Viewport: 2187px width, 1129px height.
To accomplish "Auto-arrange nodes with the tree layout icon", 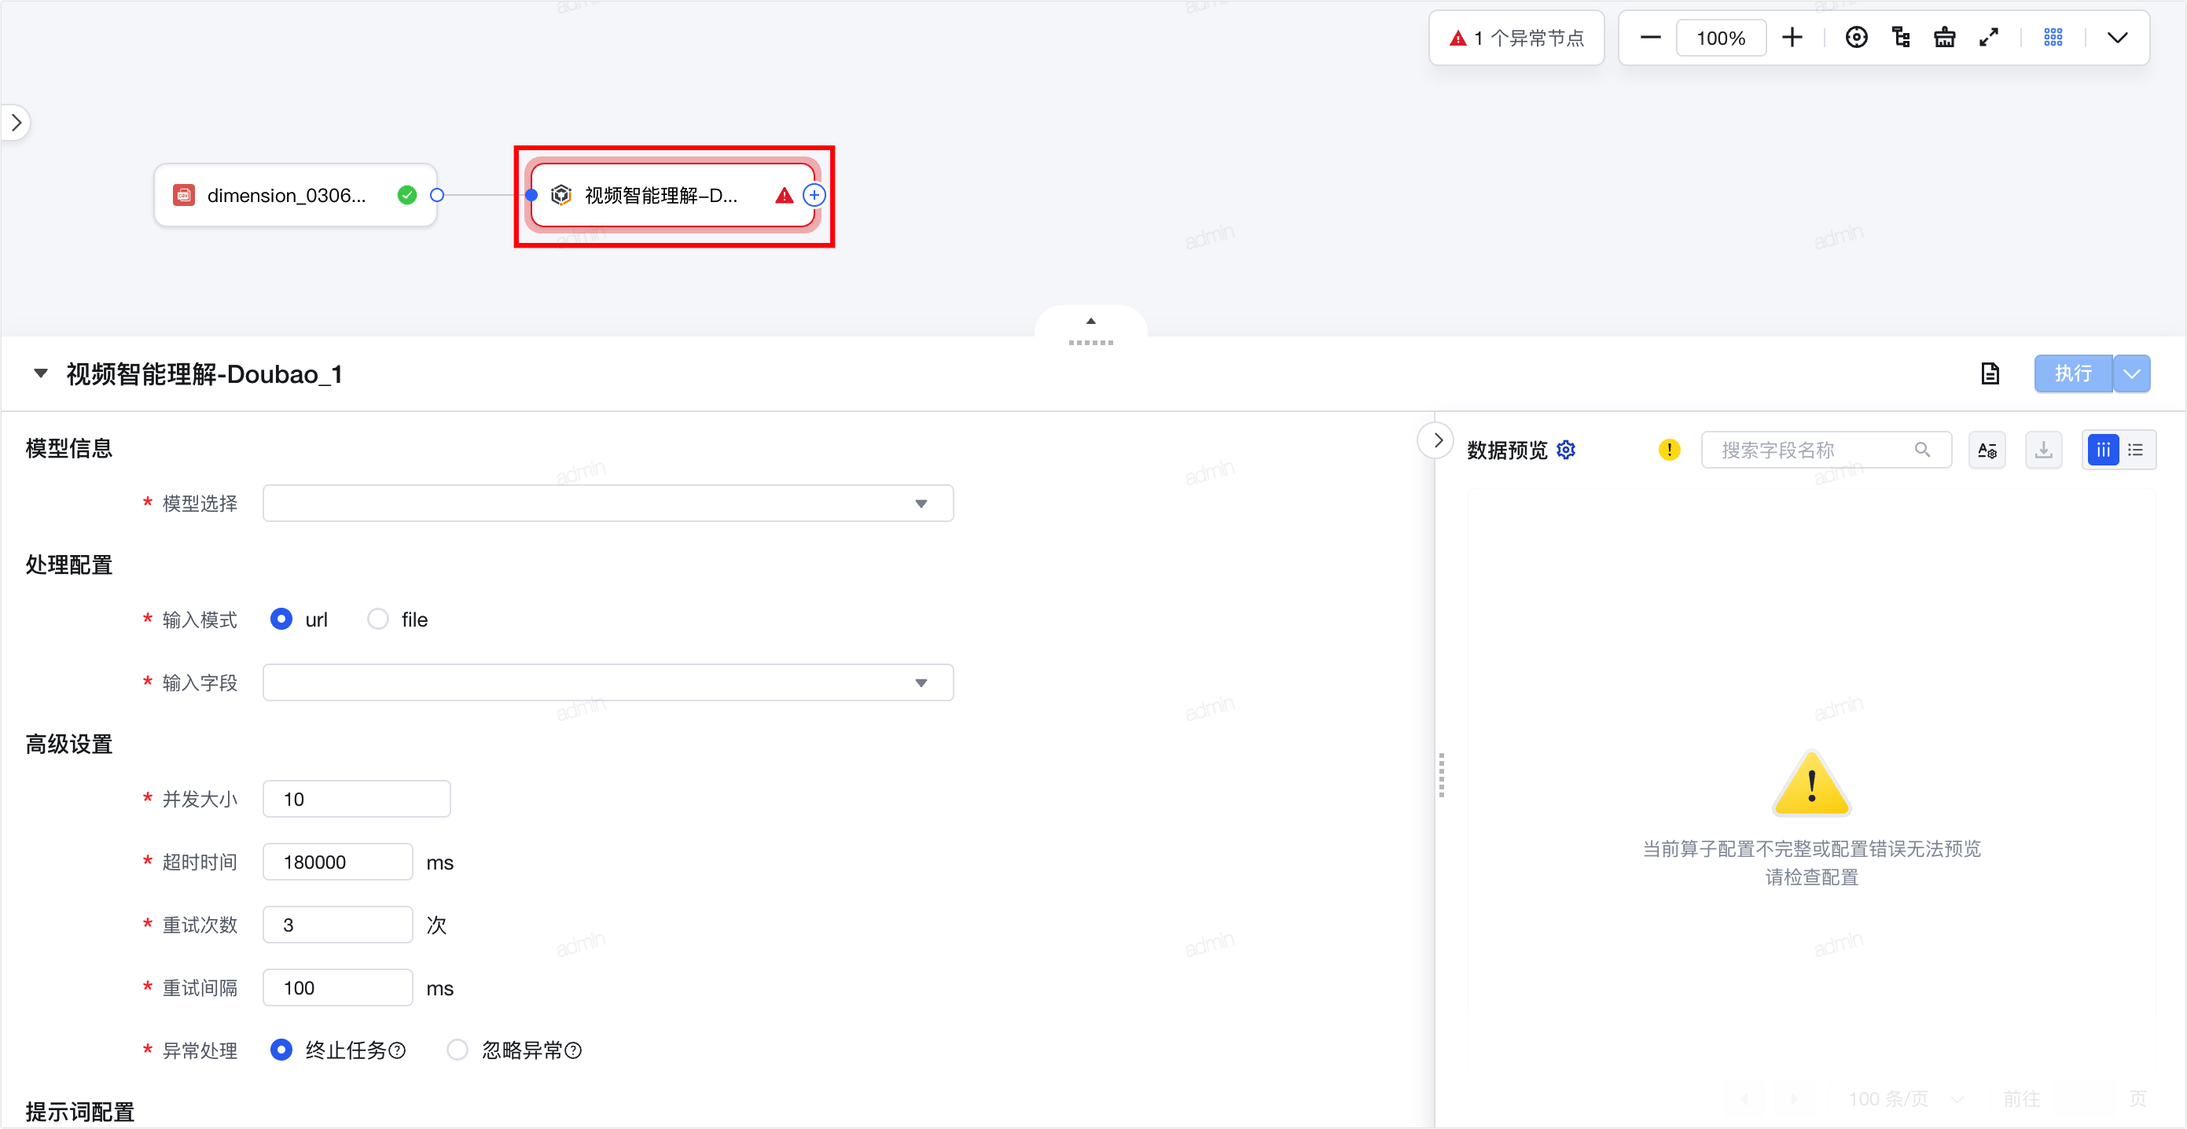I will tap(1901, 39).
